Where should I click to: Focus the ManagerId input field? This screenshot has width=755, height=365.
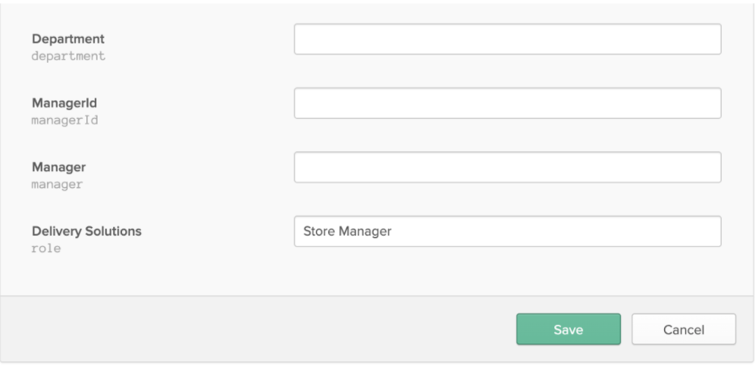click(x=508, y=103)
